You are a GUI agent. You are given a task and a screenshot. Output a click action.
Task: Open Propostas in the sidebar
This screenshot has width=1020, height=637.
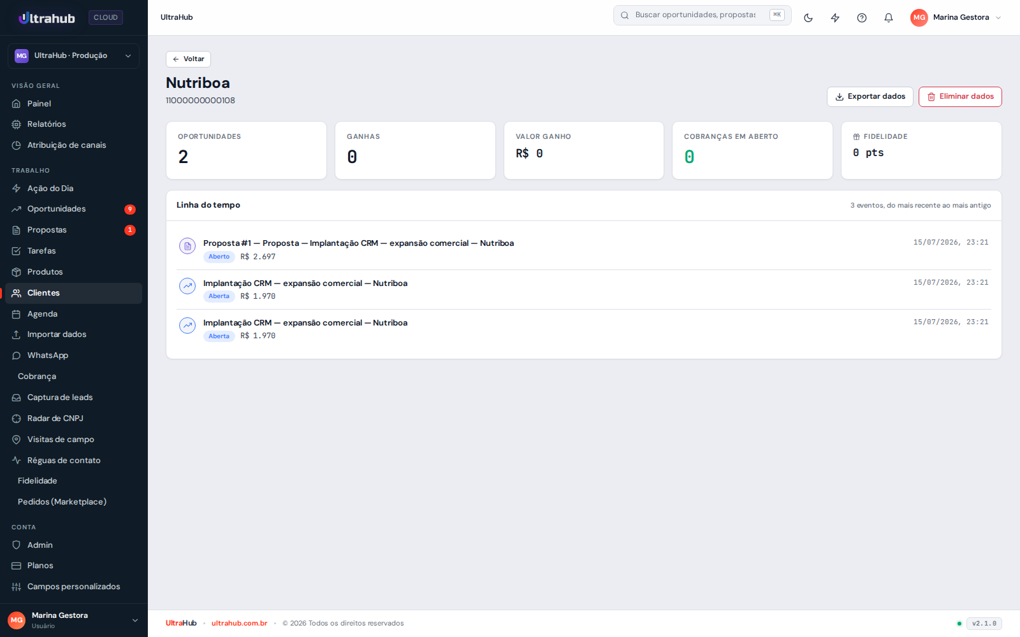pos(74,230)
